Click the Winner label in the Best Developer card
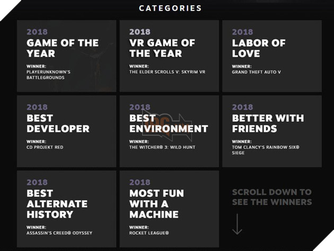Image resolution: width=334 pixels, height=251 pixels. [x=36, y=142]
